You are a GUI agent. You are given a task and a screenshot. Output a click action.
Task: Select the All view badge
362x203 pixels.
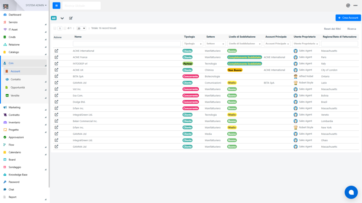54,18
